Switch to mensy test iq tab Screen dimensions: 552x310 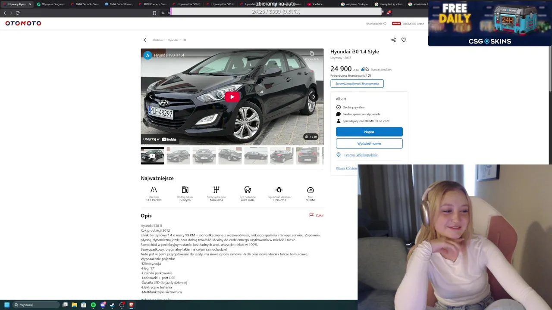coord(388,4)
